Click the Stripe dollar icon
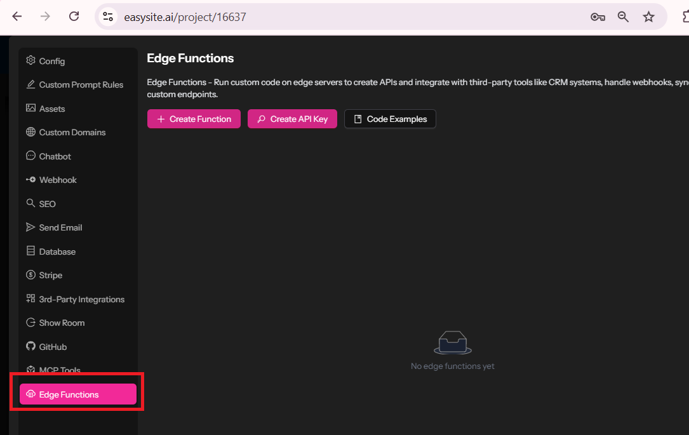This screenshot has width=689, height=435. [30, 275]
